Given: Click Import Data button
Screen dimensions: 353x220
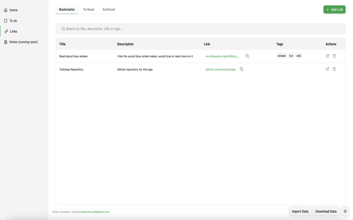Looking at the screenshot, I should click(300, 211).
